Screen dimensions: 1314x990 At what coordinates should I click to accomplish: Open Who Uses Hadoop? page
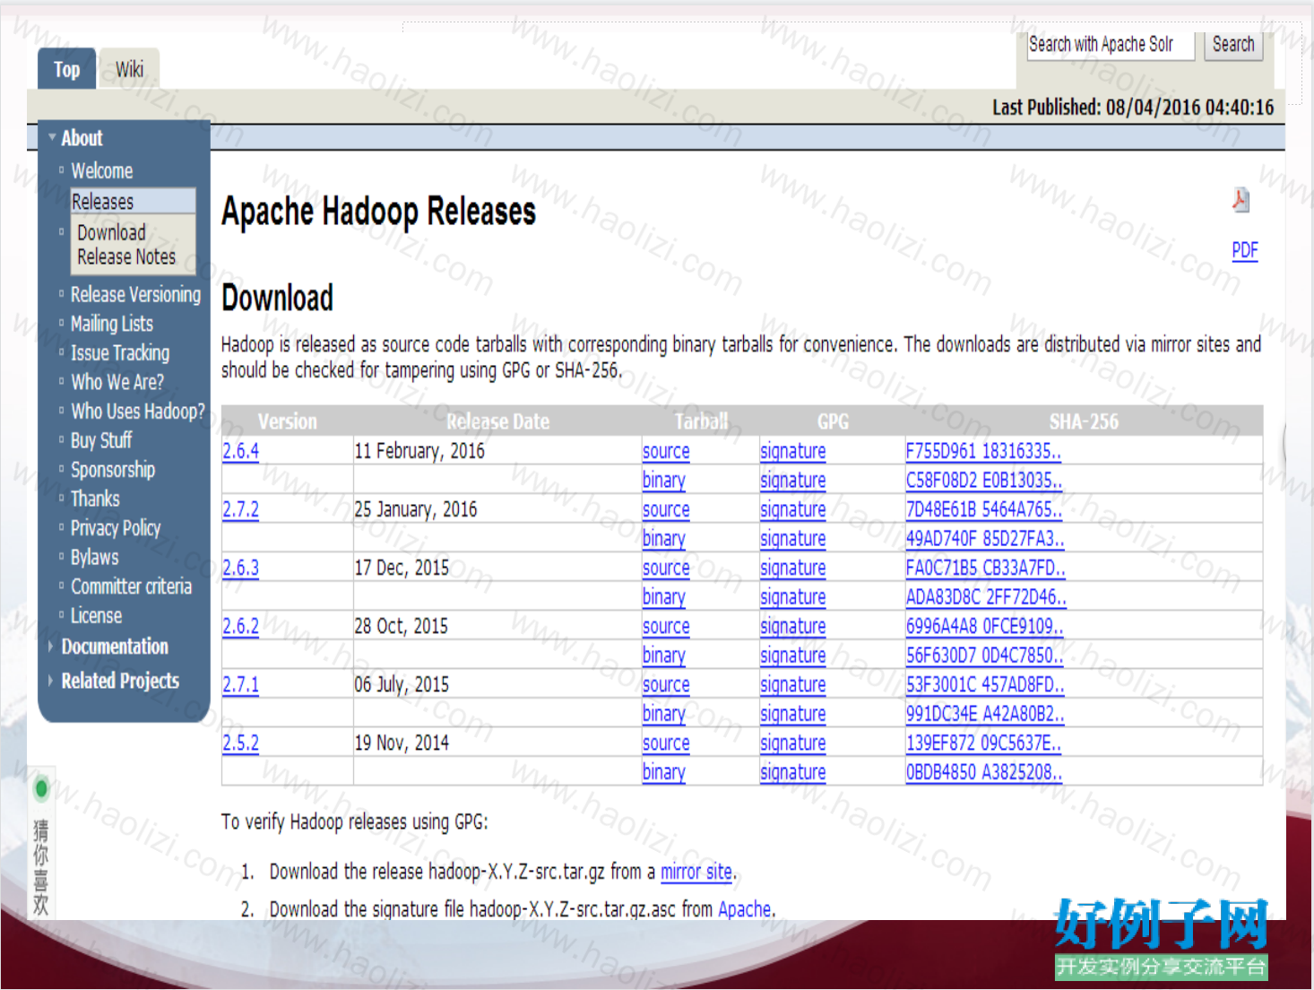[138, 411]
